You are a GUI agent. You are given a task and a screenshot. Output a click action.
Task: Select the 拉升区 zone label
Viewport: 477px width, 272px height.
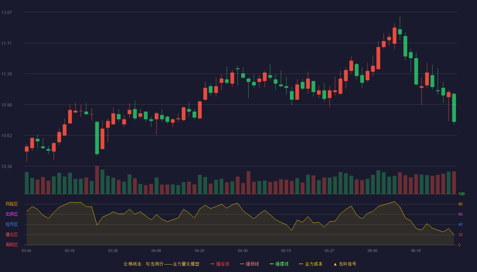(12, 224)
